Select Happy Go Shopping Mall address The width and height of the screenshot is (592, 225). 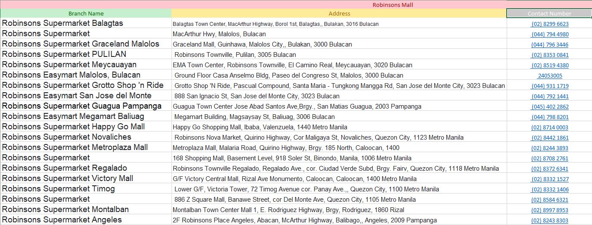(339, 127)
